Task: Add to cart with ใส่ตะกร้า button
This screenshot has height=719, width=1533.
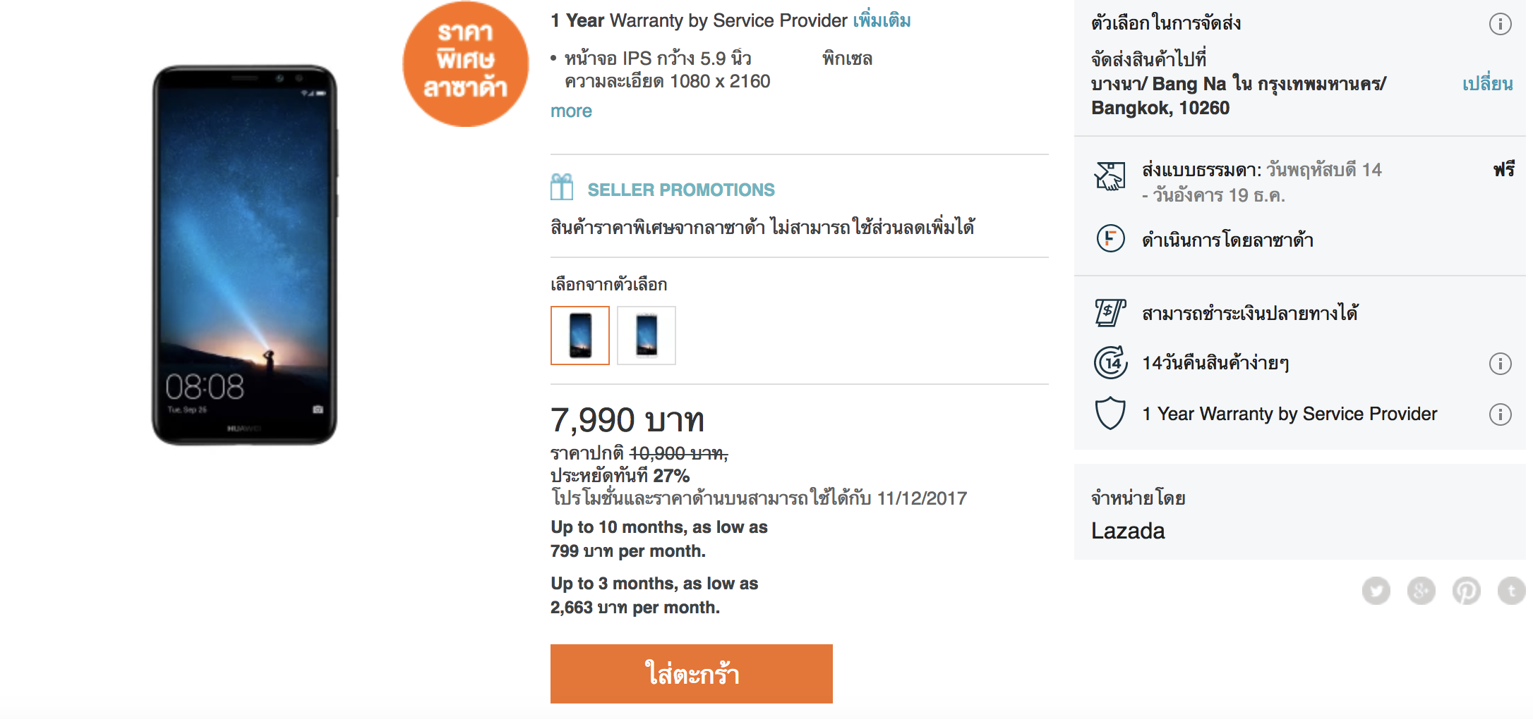Action: pyautogui.click(x=692, y=674)
